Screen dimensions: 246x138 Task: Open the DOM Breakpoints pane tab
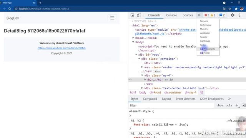click(212, 99)
